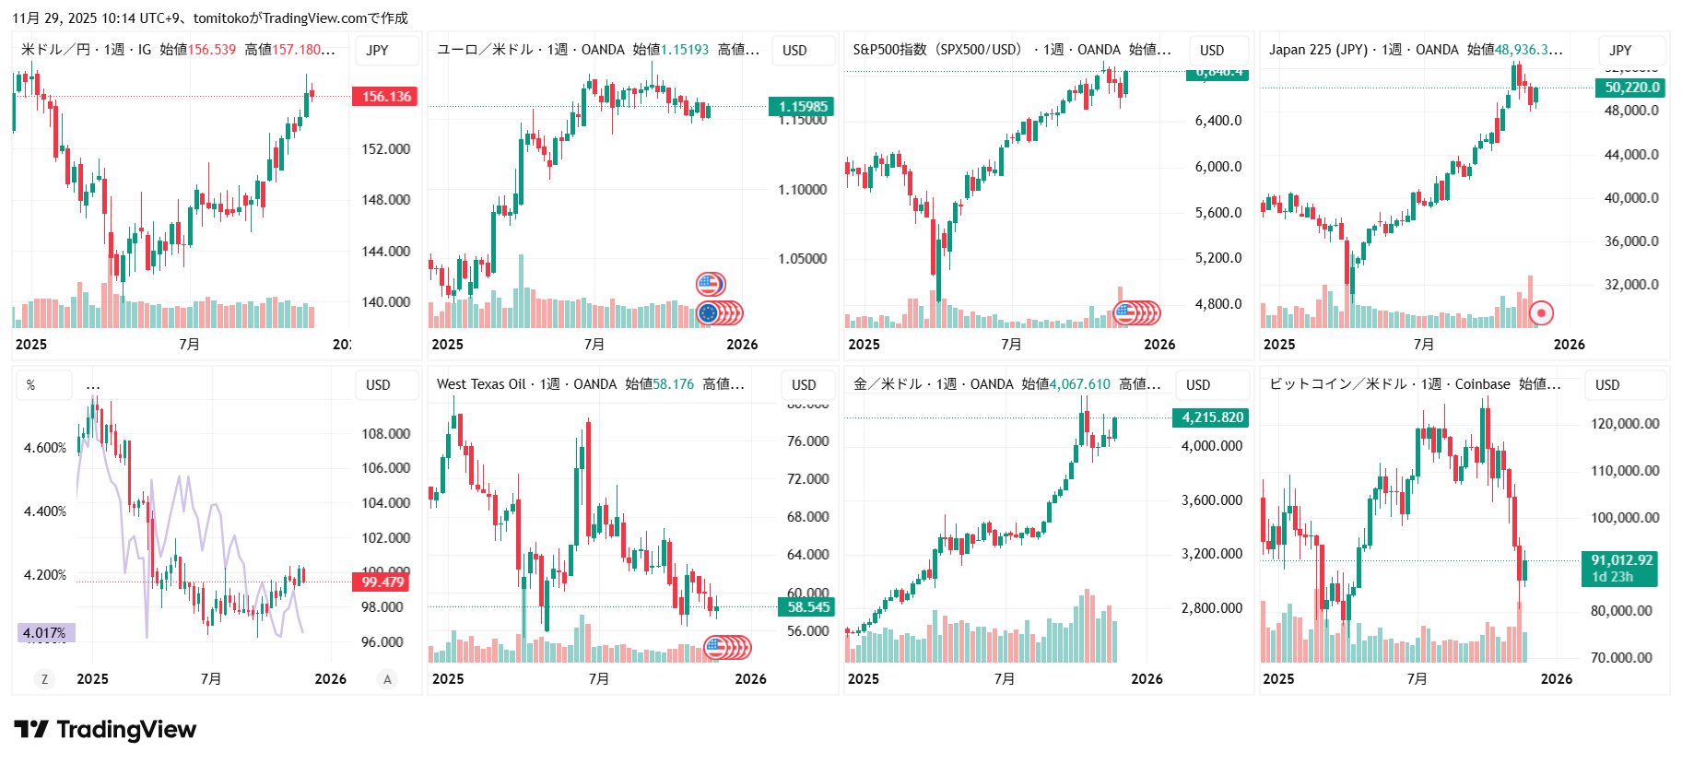Click the Bitcoin 91,012.92 price countdown label
This screenshot has height=764, width=1682.
[1622, 569]
